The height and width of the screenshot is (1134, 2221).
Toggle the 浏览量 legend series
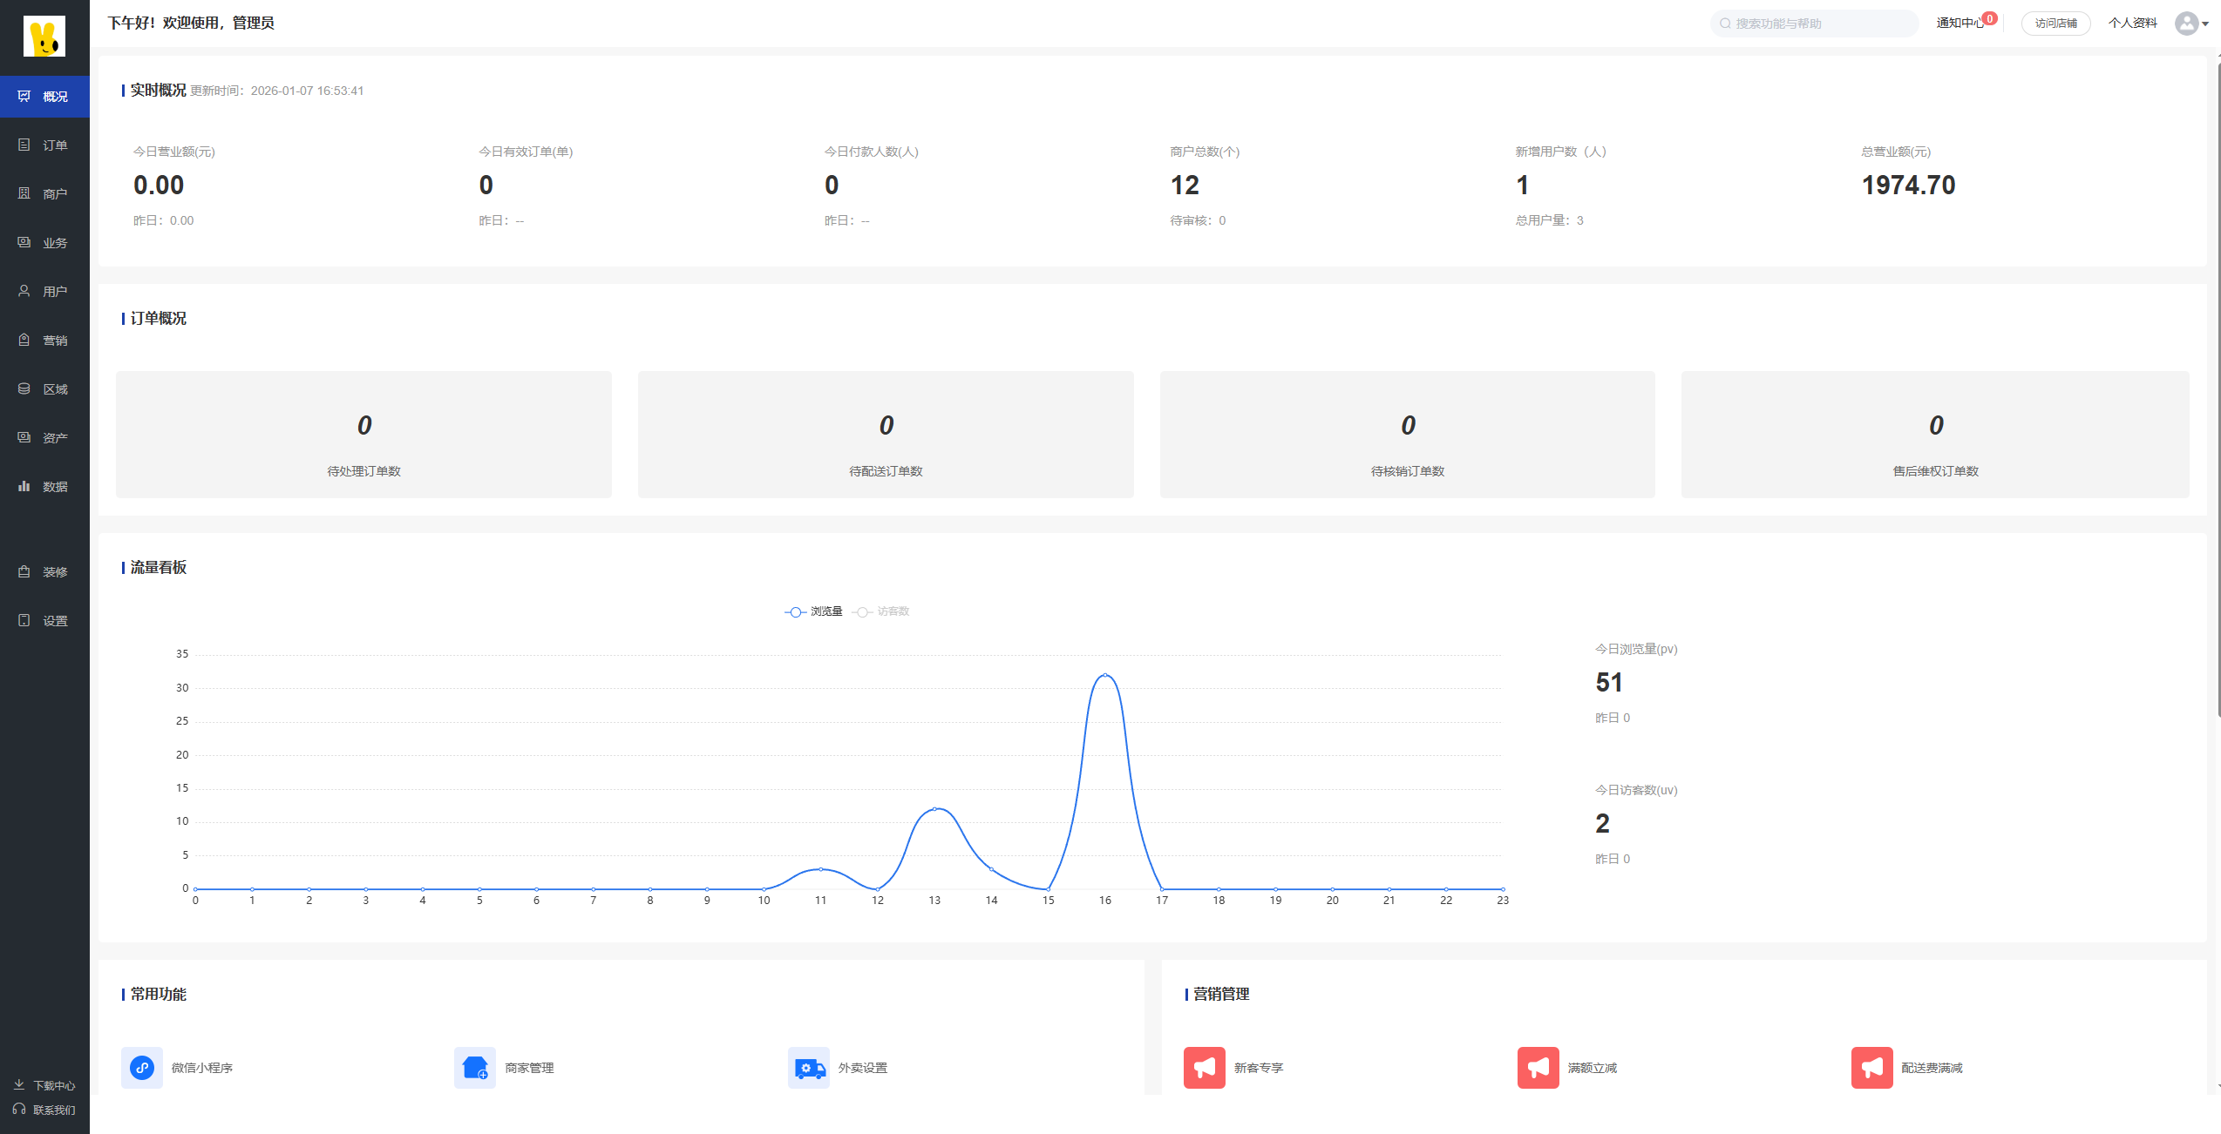[x=814, y=611]
